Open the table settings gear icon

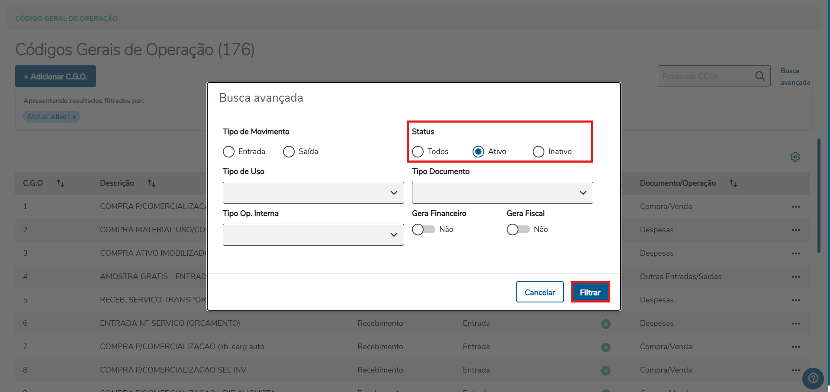click(x=795, y=157)
